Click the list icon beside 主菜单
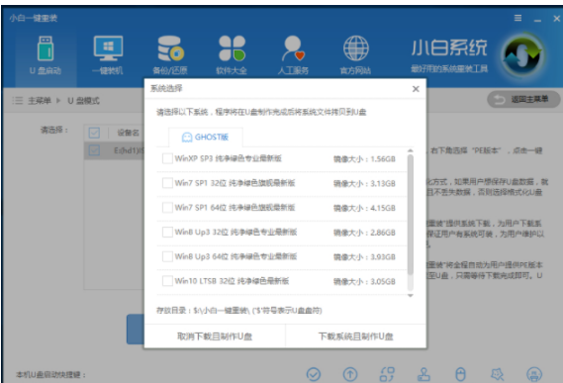563x383 pixels. click(17, 100)
